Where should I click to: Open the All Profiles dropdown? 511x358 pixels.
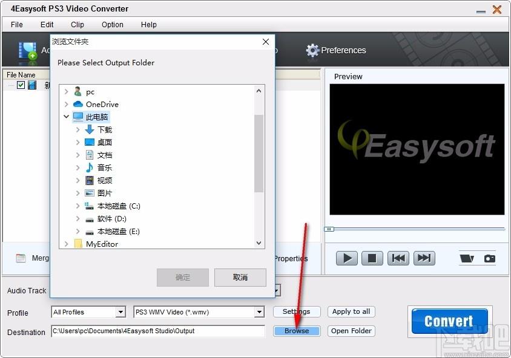coord(121,312)
